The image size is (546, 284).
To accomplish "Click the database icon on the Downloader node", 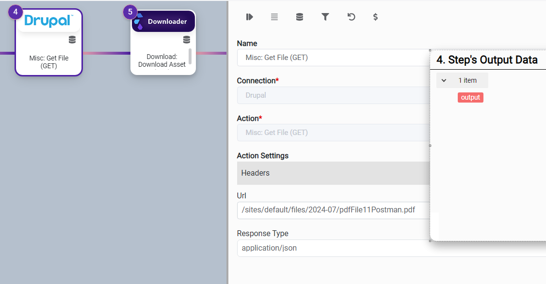I will (x=187, y=40).
